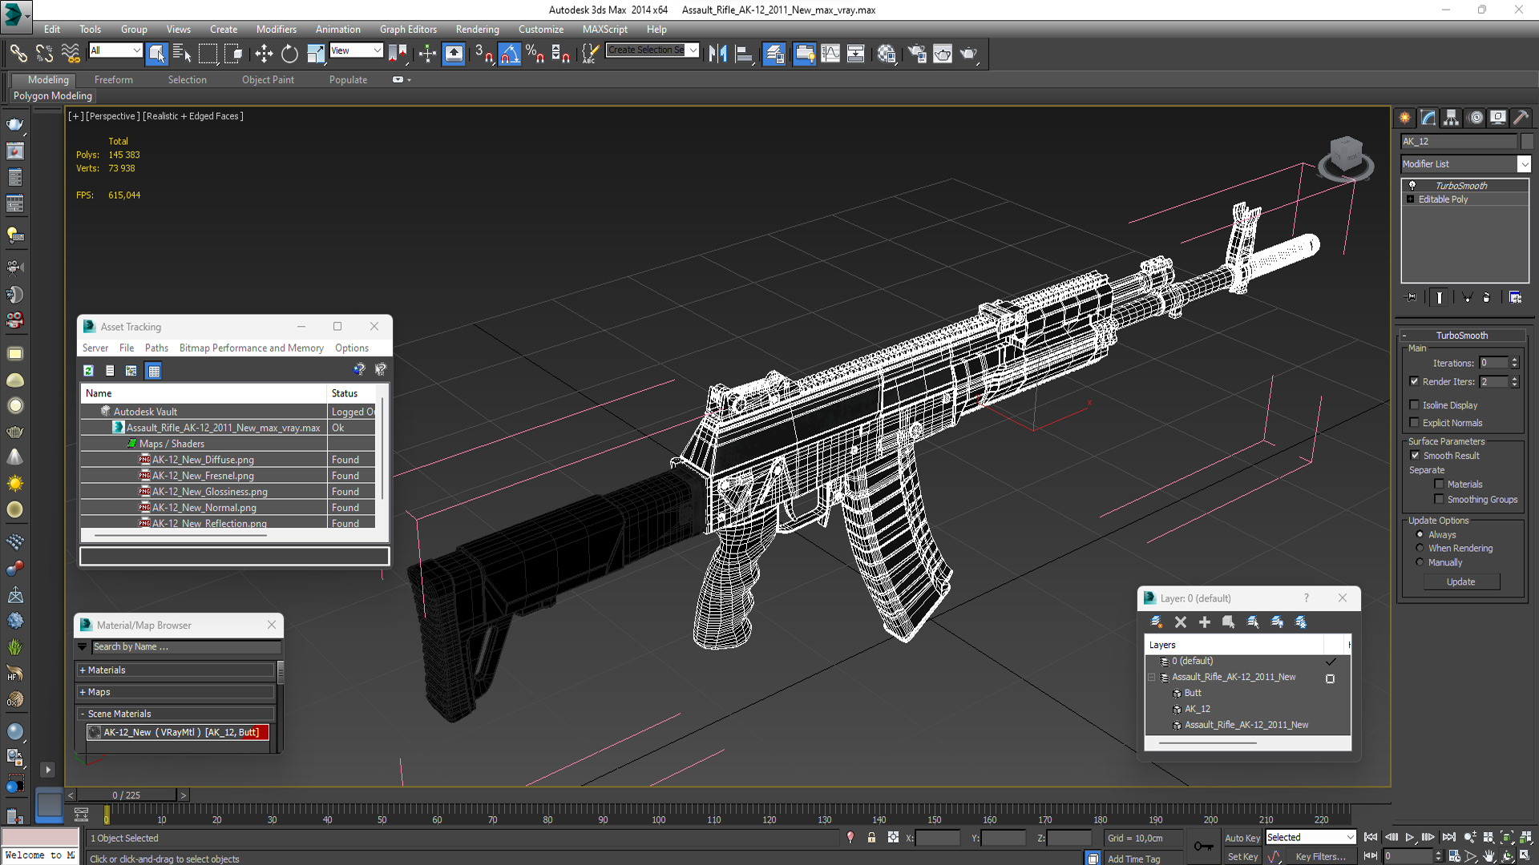Toggle the Smooth Result checkbox
Image resolution: width=1539 pixels, height=865 pixels.
(x=1415, y=455)
